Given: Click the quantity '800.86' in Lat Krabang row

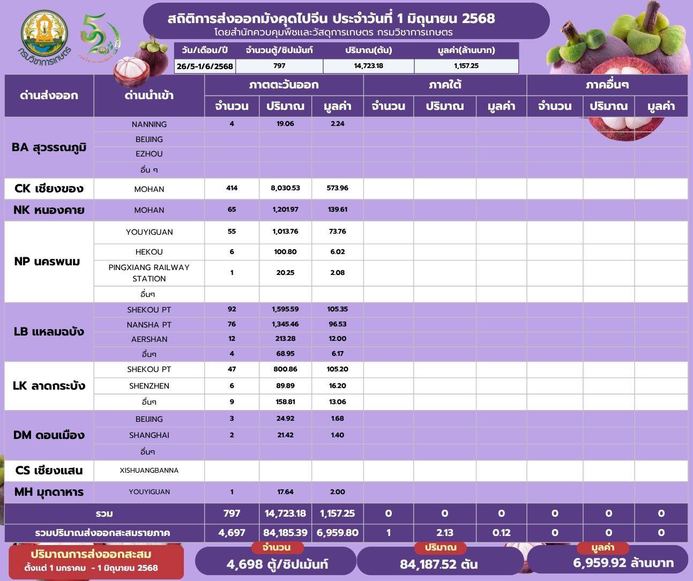Looking at the screenshot, I should click(x=285, y=369).
